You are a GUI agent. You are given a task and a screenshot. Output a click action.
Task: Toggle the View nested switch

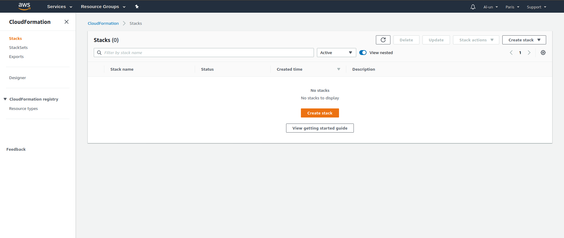click(x=363, y=53)
